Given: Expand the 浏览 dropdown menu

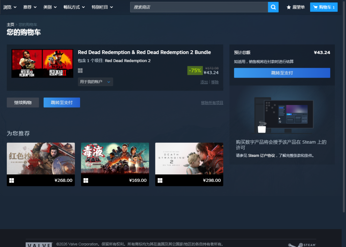Looking at the screenshot, I should (9, 7).
